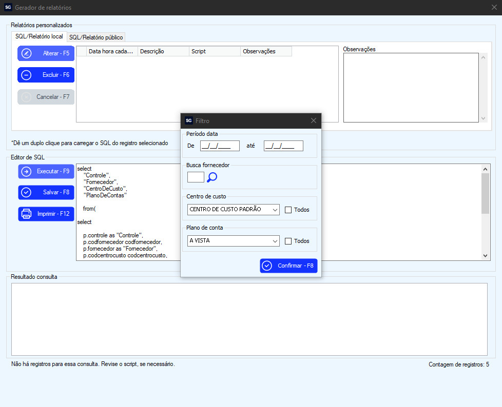Click the supplier search magnifier icon

[212, 177]
